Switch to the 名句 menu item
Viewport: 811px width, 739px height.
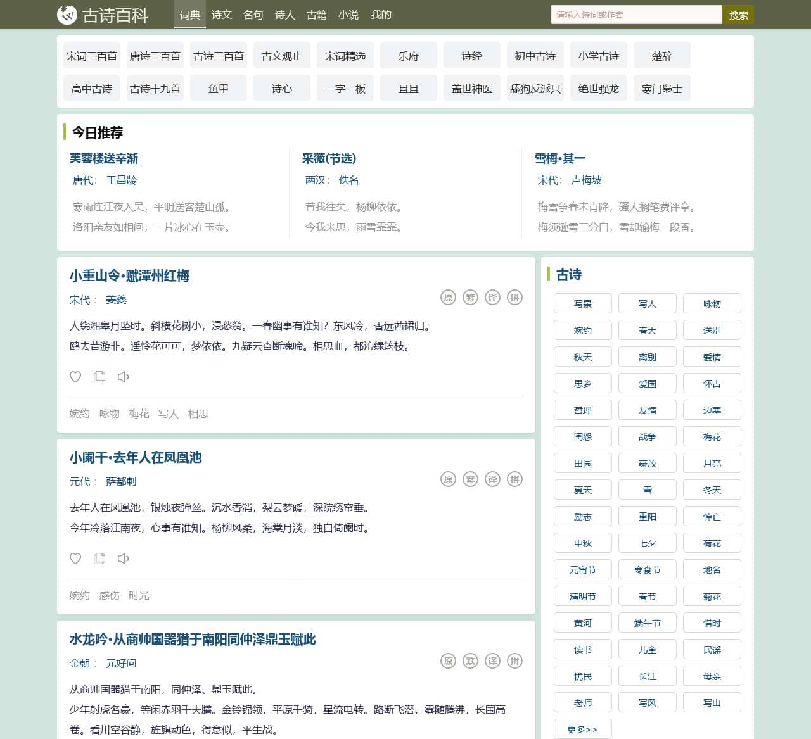[253, 15]
